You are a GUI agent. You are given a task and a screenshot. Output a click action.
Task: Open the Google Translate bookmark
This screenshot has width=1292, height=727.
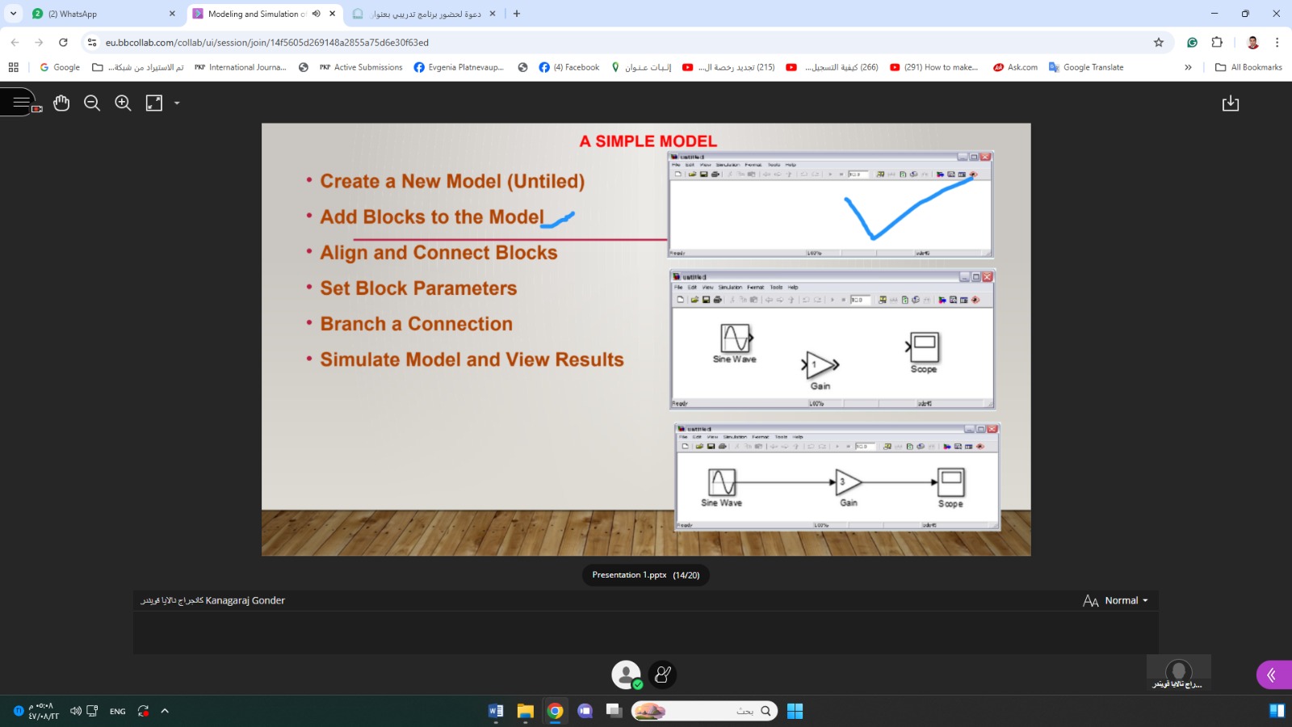tap(1086, 67)
